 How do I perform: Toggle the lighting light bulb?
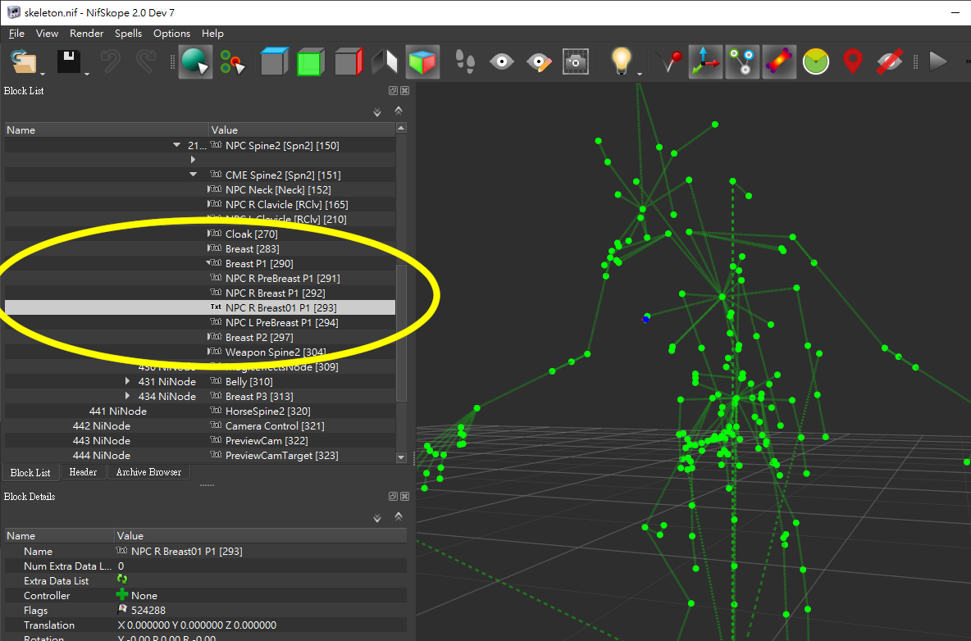[x=621, y=61]
